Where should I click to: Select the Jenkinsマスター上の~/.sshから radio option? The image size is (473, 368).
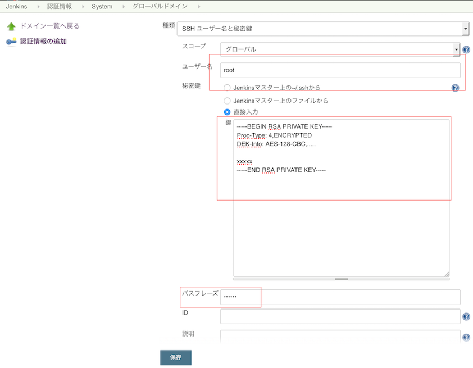(x=227, y=88)
